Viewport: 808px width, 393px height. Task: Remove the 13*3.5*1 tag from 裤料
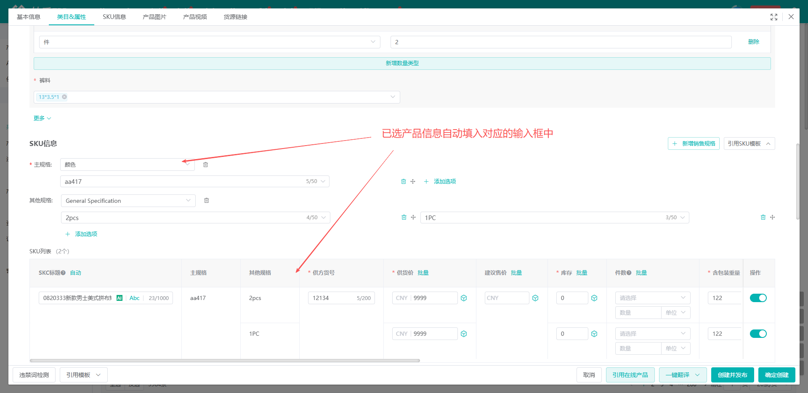pos(64,97)
